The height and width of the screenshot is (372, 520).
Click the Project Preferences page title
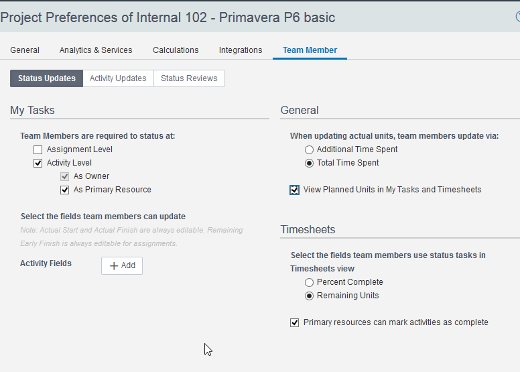click(168, 17)
